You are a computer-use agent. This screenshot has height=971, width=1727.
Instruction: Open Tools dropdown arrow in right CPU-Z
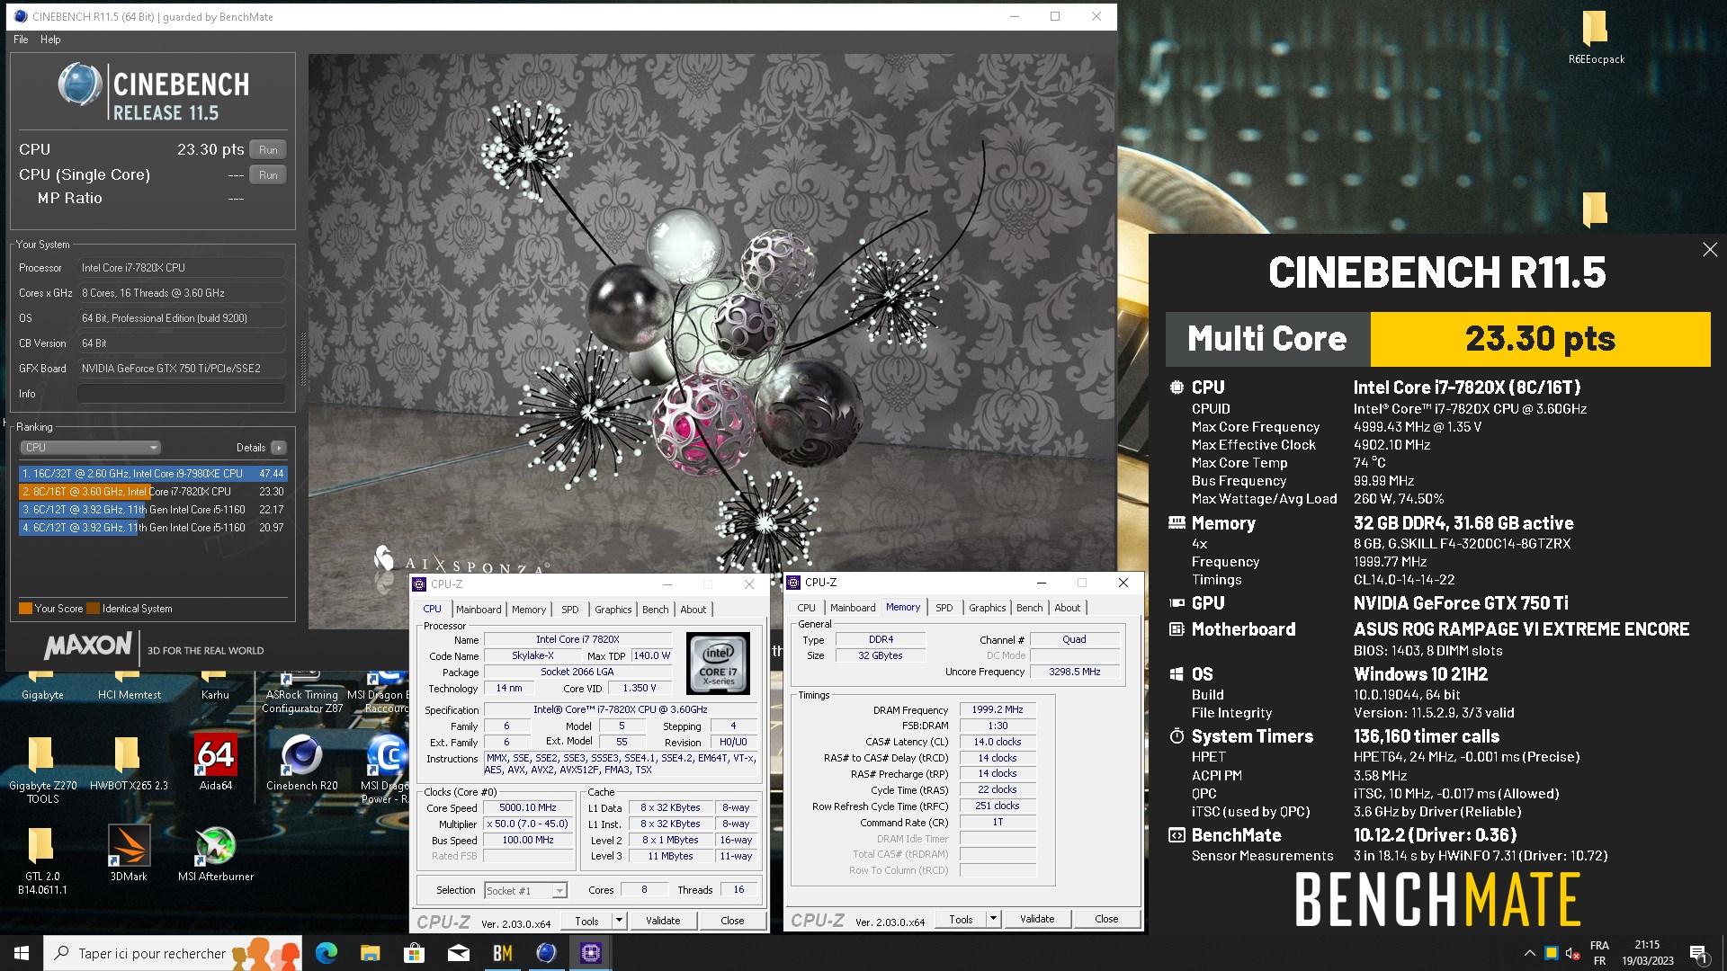(993, 919)
